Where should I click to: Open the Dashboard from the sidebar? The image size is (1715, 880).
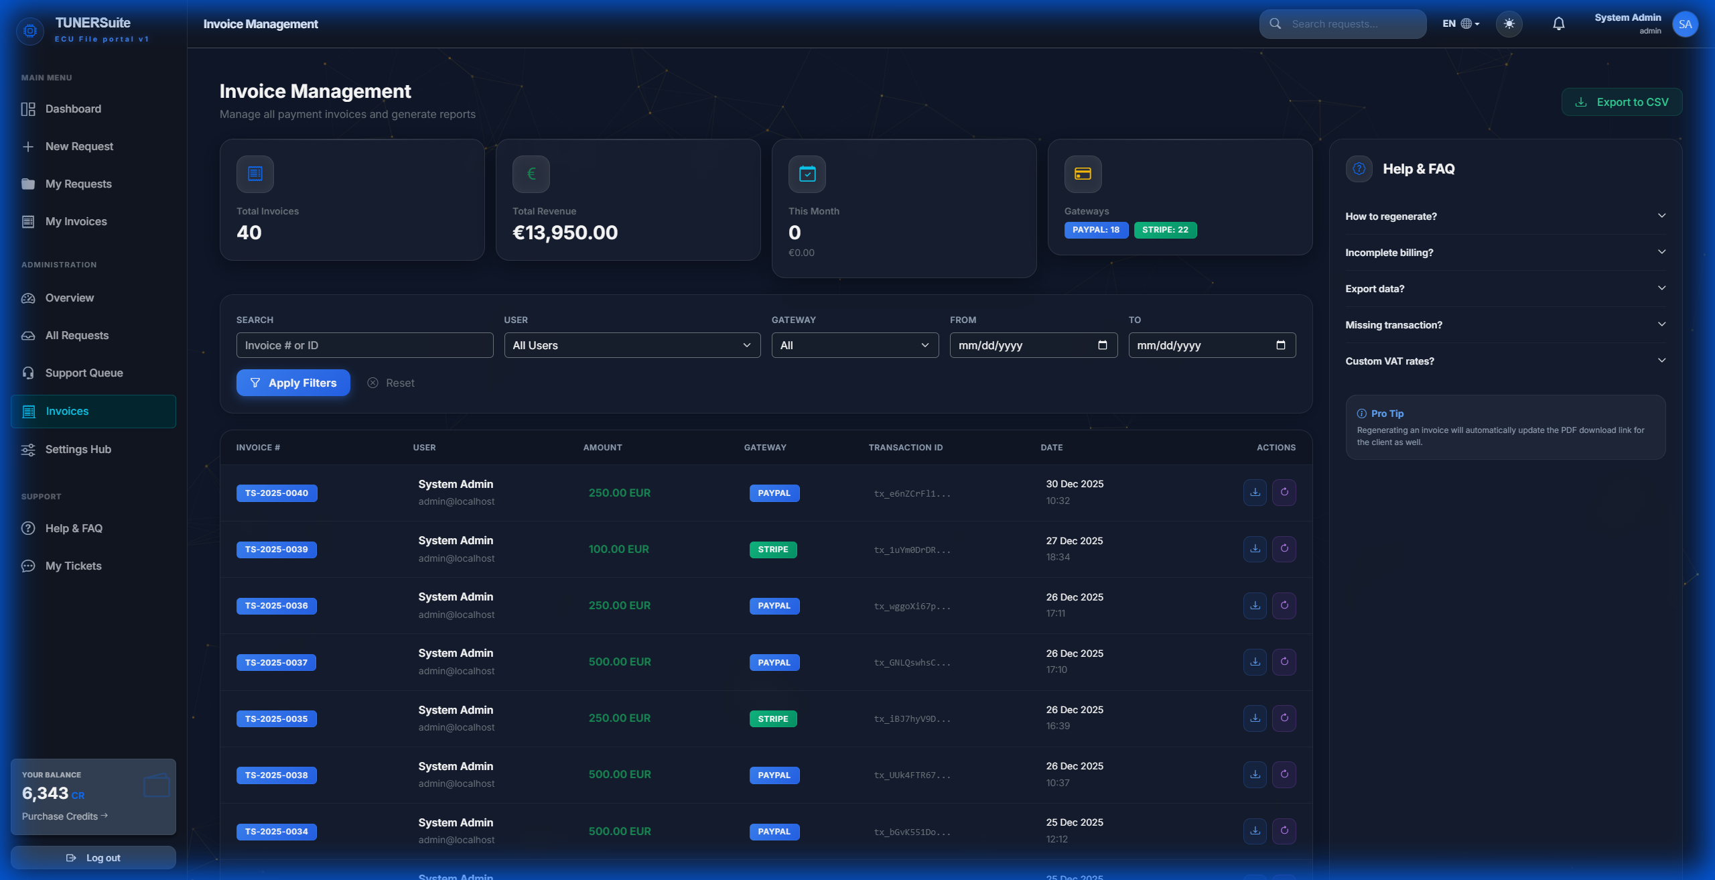[x=72, y=109]
